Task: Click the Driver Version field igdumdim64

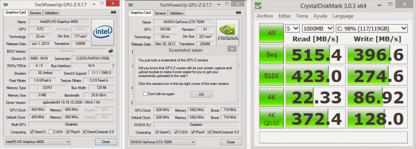Action: 72,102
